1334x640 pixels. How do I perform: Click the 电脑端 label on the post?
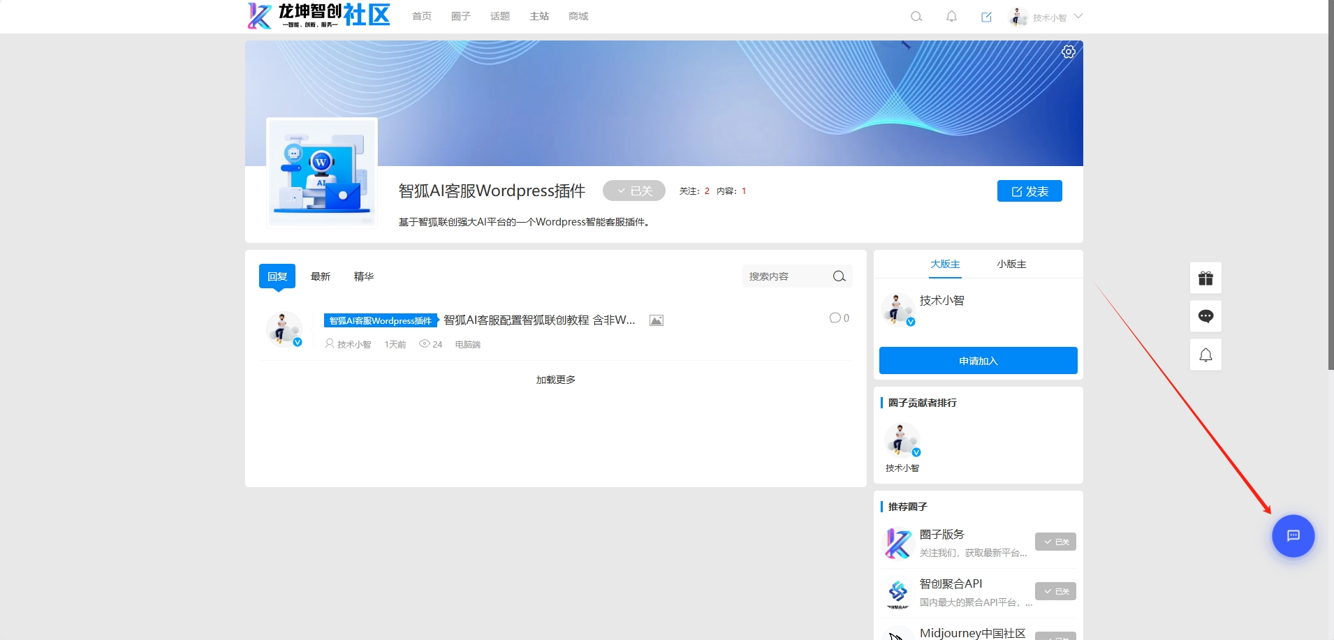(467, 344)
